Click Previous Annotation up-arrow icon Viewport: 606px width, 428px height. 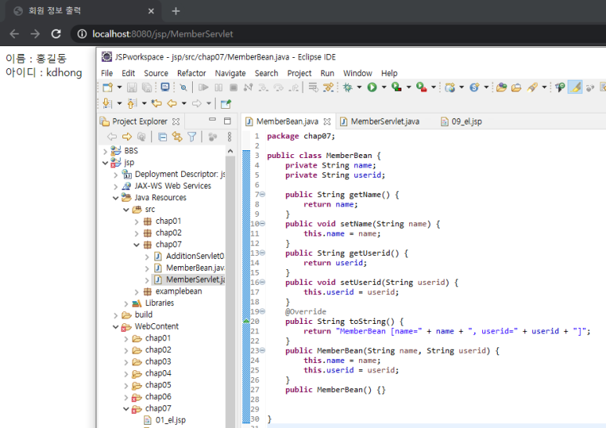point(132,103)
